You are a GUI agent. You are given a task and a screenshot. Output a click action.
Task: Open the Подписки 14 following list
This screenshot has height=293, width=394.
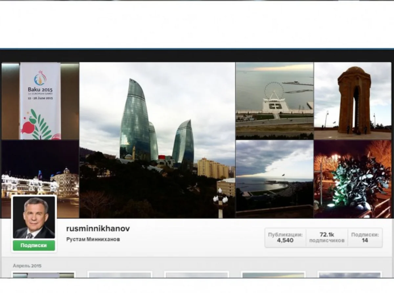point(365,238)
